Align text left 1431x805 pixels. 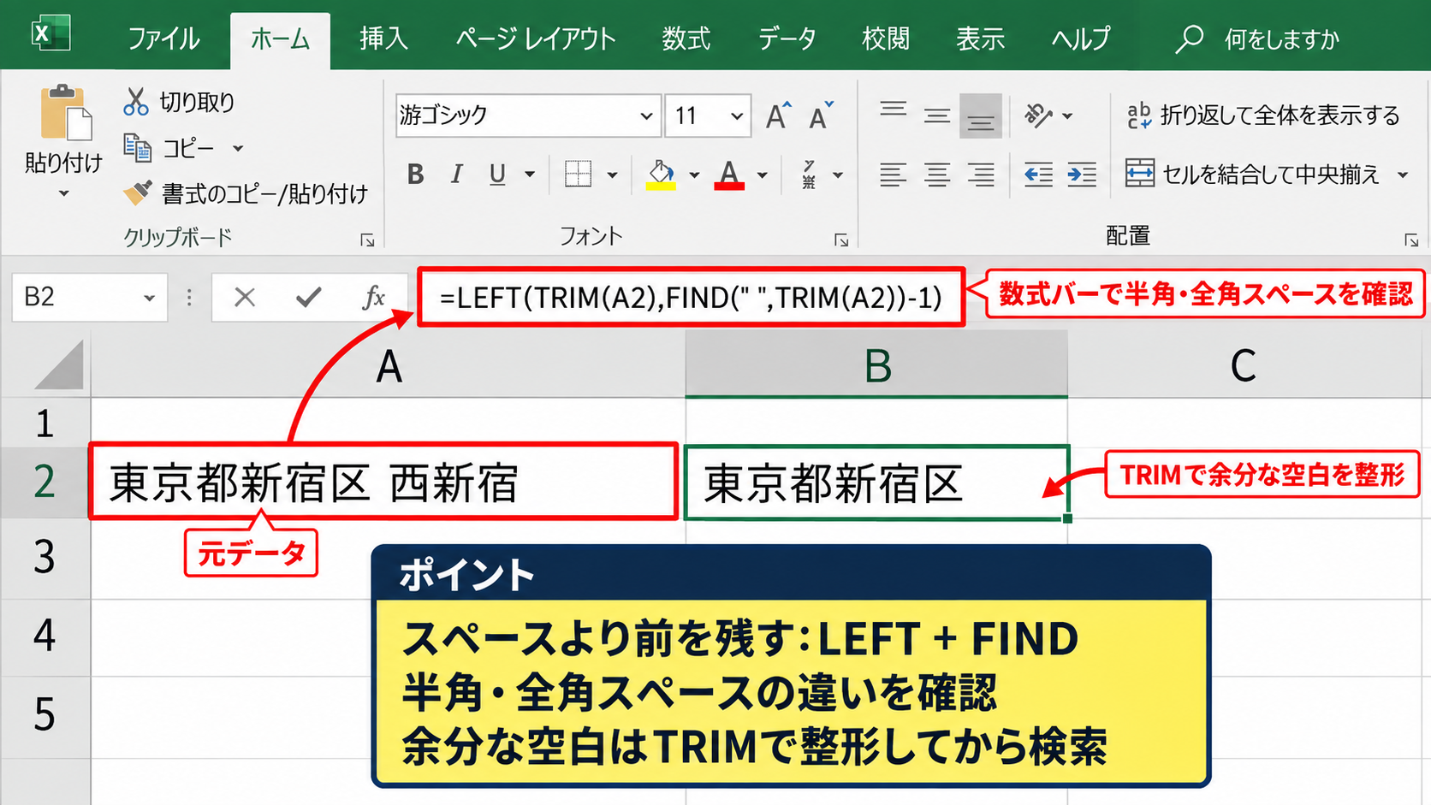coord(893,175)
